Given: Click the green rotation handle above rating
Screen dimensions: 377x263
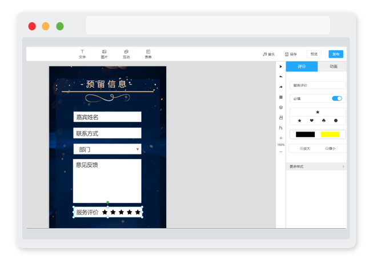Looking at the screenshot, I should (x=108, y=202).
